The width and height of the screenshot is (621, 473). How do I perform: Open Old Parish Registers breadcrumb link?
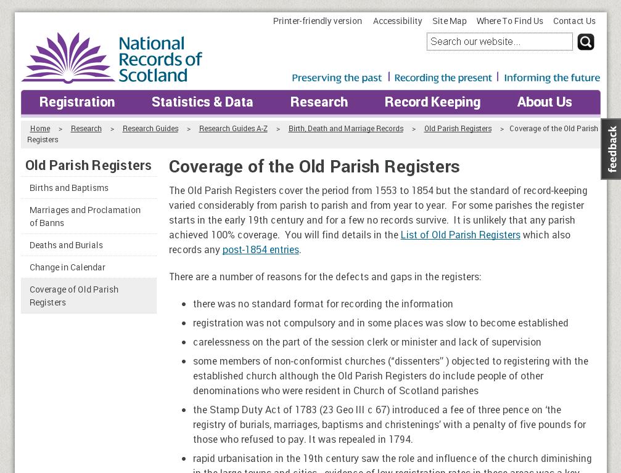458,128
